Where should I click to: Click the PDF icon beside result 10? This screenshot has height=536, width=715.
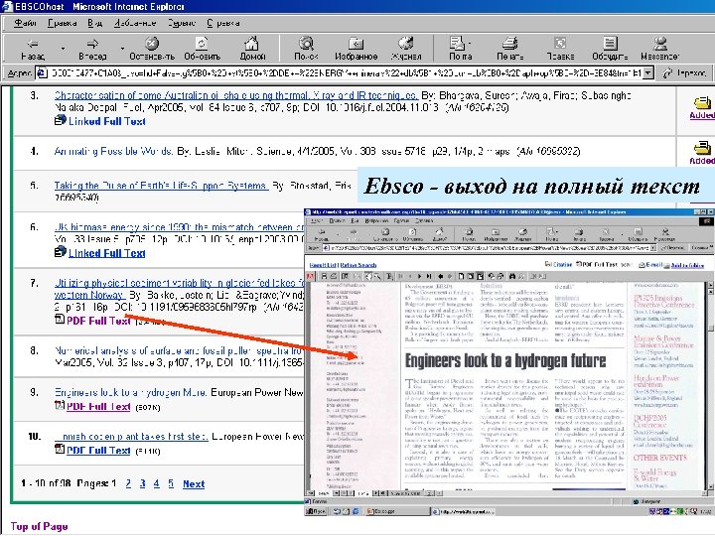(60, 449)
